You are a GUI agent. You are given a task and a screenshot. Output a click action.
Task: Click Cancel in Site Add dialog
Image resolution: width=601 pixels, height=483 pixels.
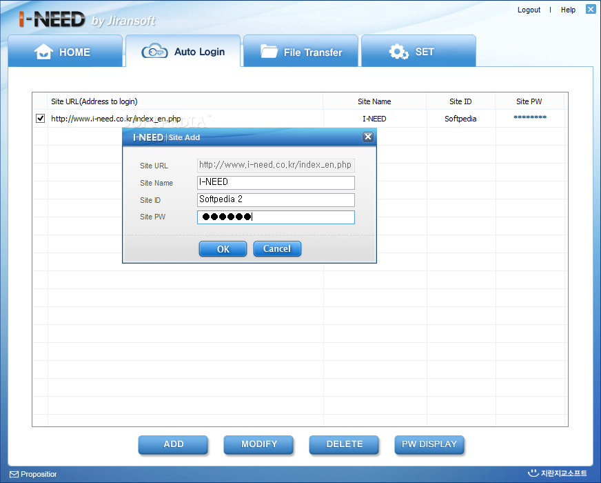(x=277, y=248)
